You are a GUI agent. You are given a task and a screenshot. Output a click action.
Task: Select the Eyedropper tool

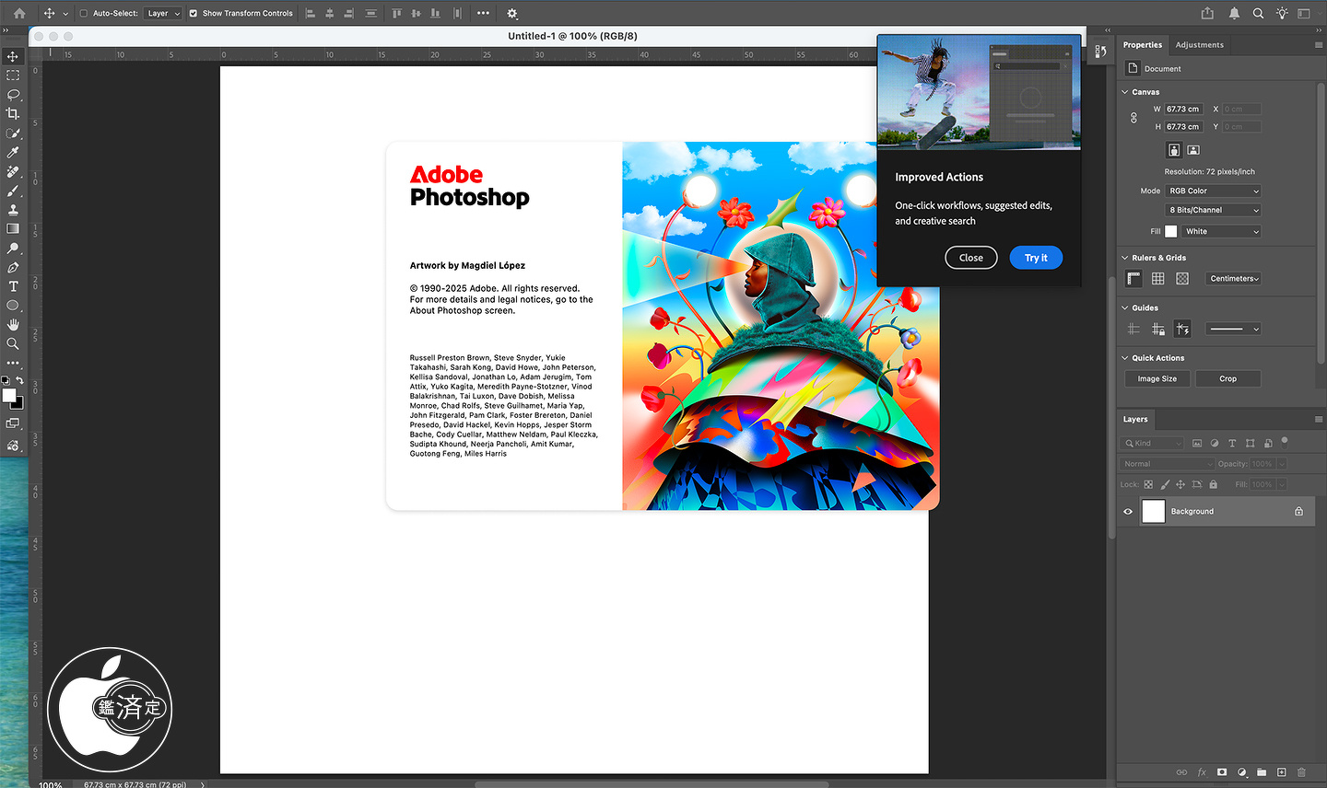click(x=13, y=153)
